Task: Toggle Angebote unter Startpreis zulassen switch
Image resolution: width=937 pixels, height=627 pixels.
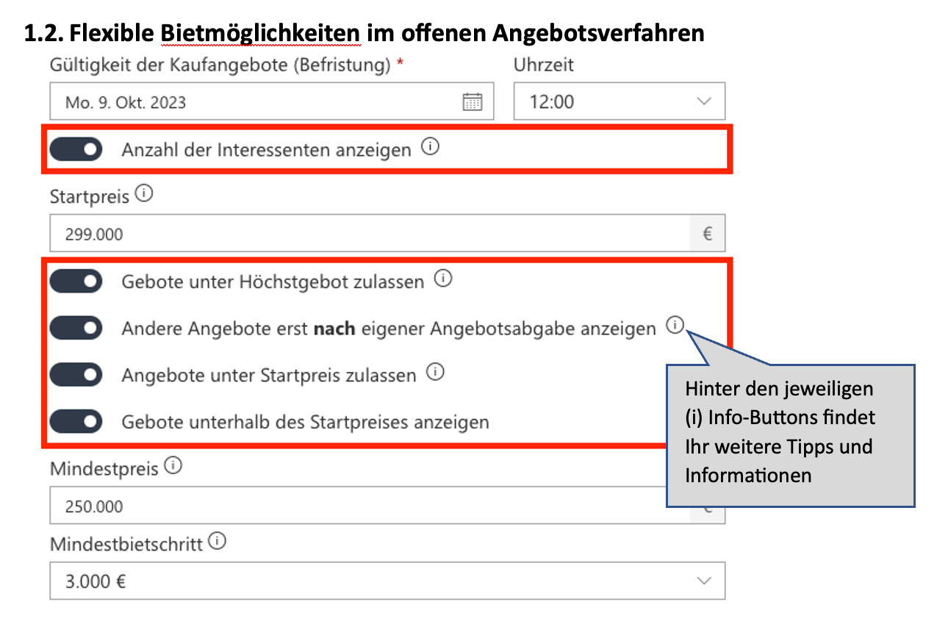Action: coord(76,375)
